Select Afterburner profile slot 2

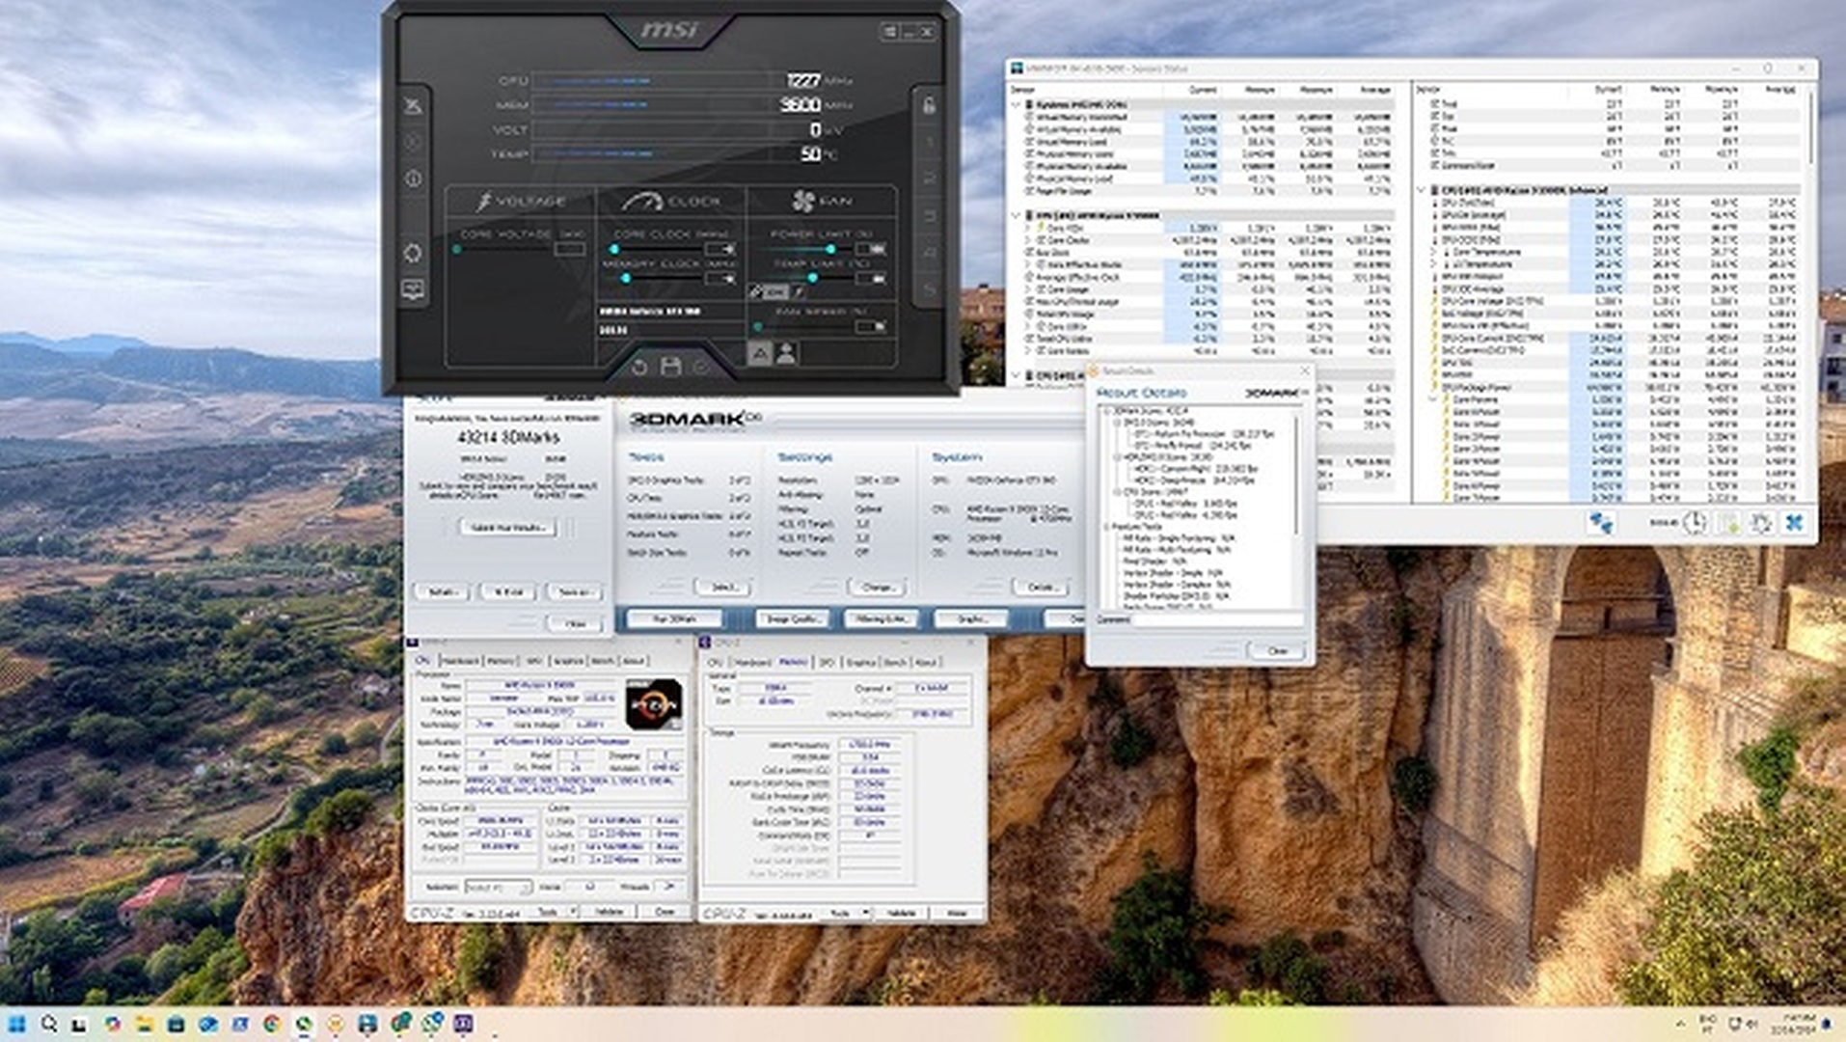(x=930, y=178)
